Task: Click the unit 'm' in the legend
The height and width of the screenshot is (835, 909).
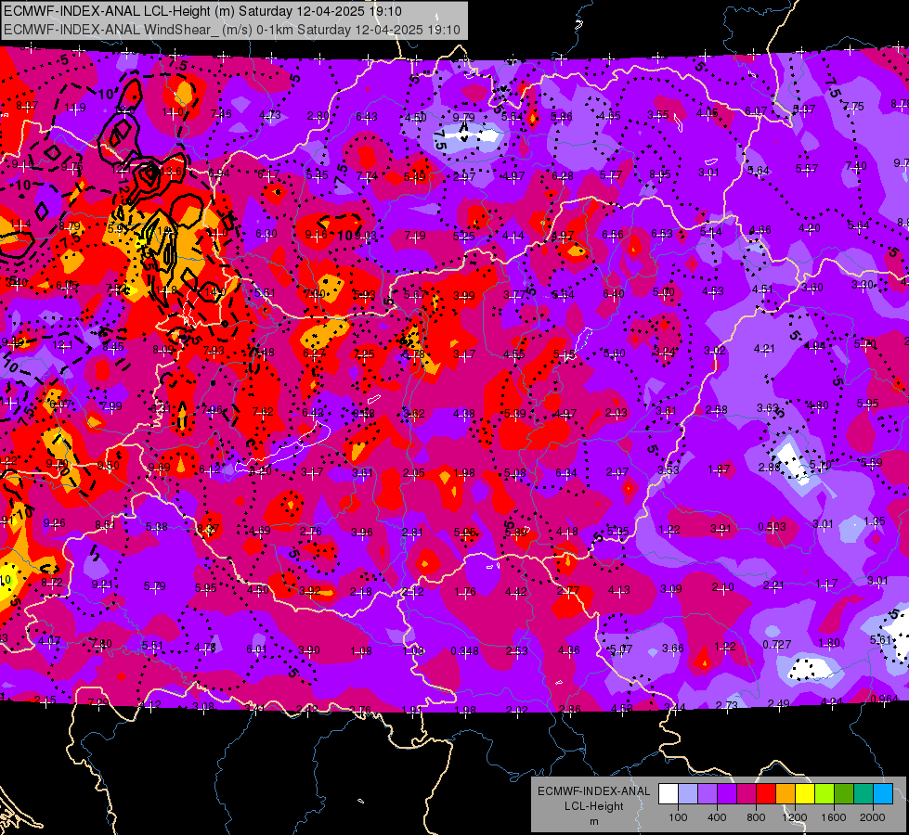Action: (593, 821)
